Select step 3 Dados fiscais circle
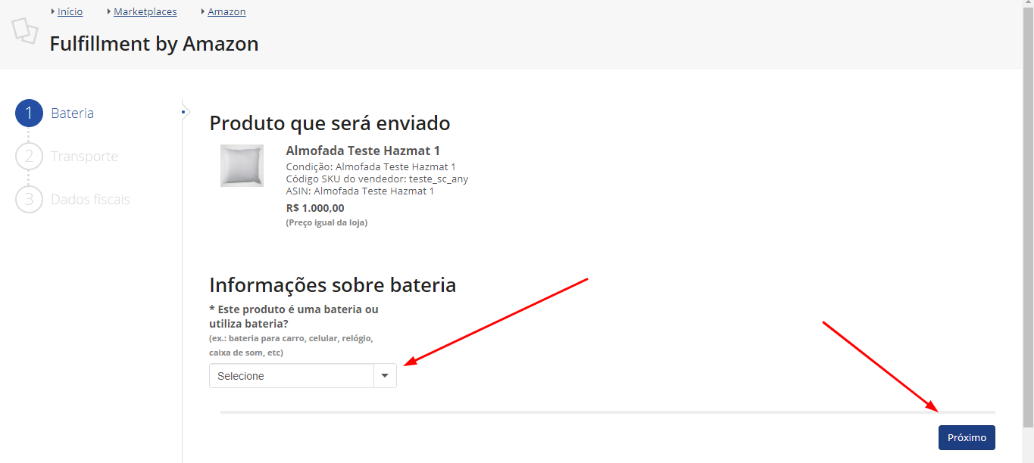Viewport: 1034px width, 463px height. tap(29, 200)
